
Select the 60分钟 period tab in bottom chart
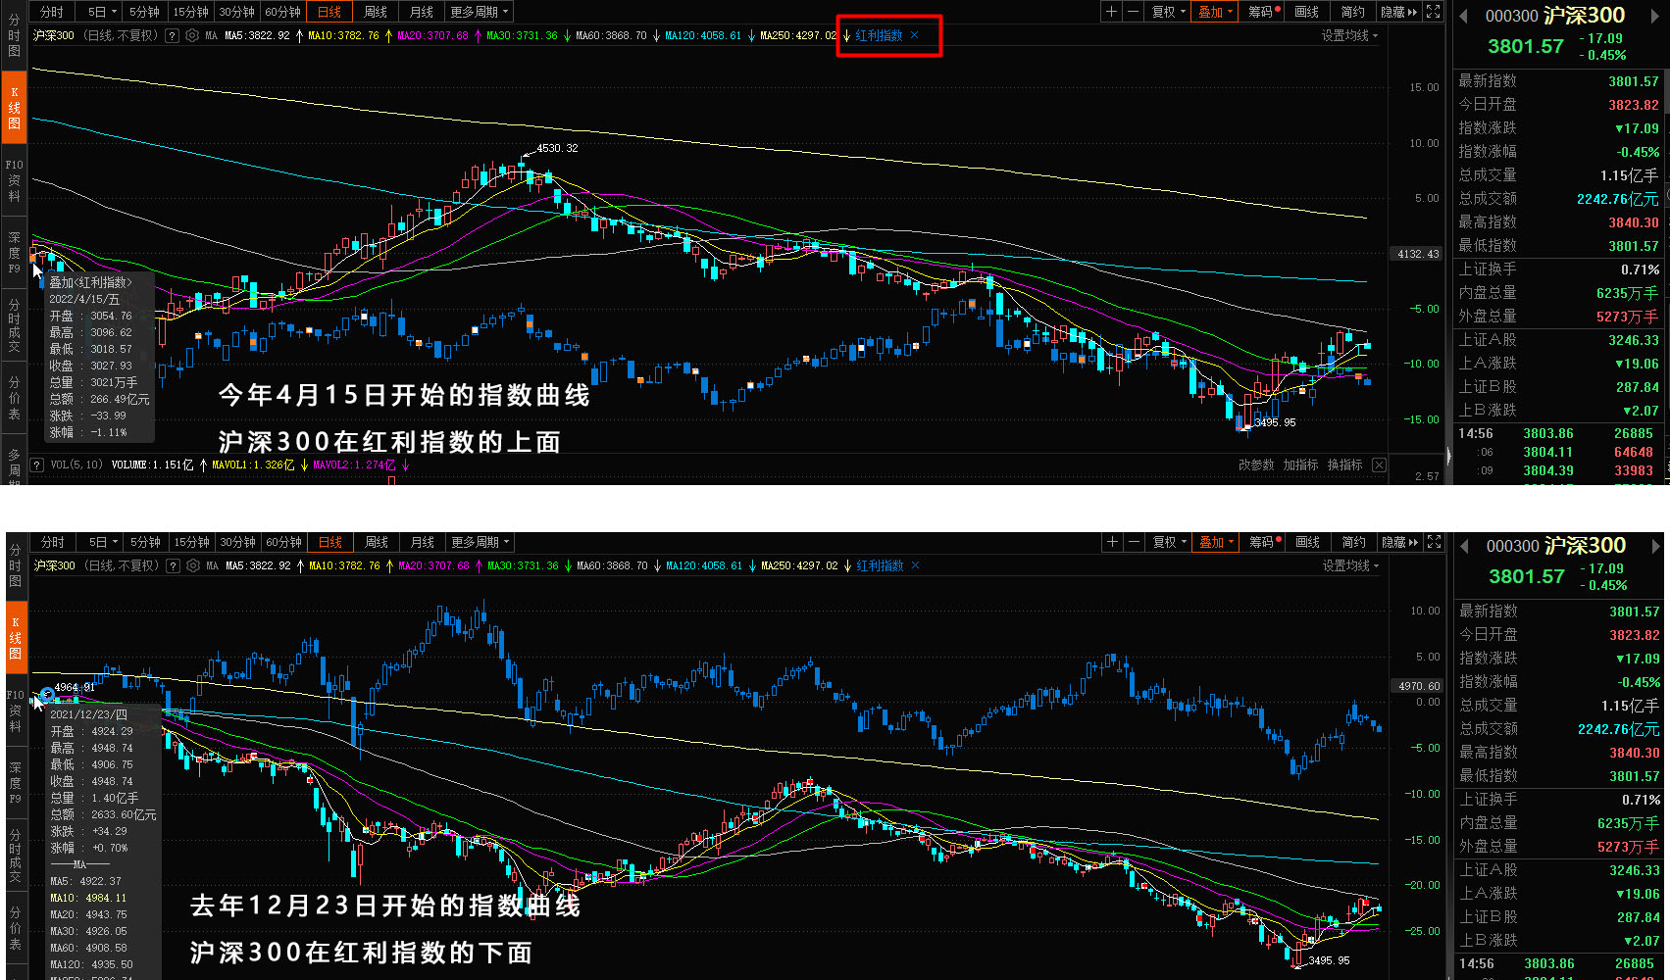[x=284, y=542]
